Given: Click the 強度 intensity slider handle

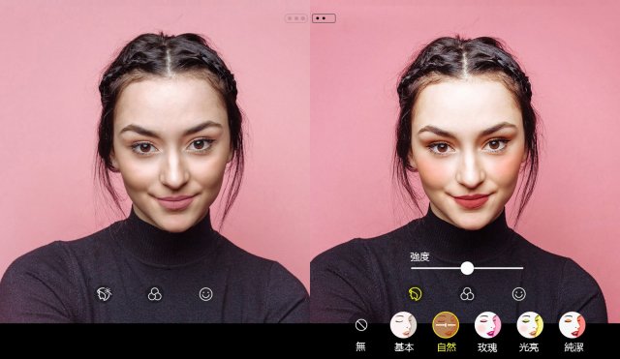Looking at the screenshot, I should (467, 268).
